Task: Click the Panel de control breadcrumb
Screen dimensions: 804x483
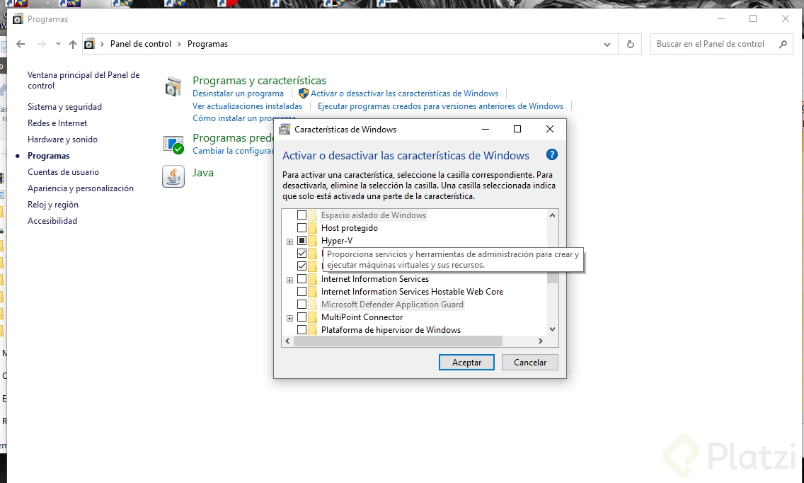Action: pos(141,44)
